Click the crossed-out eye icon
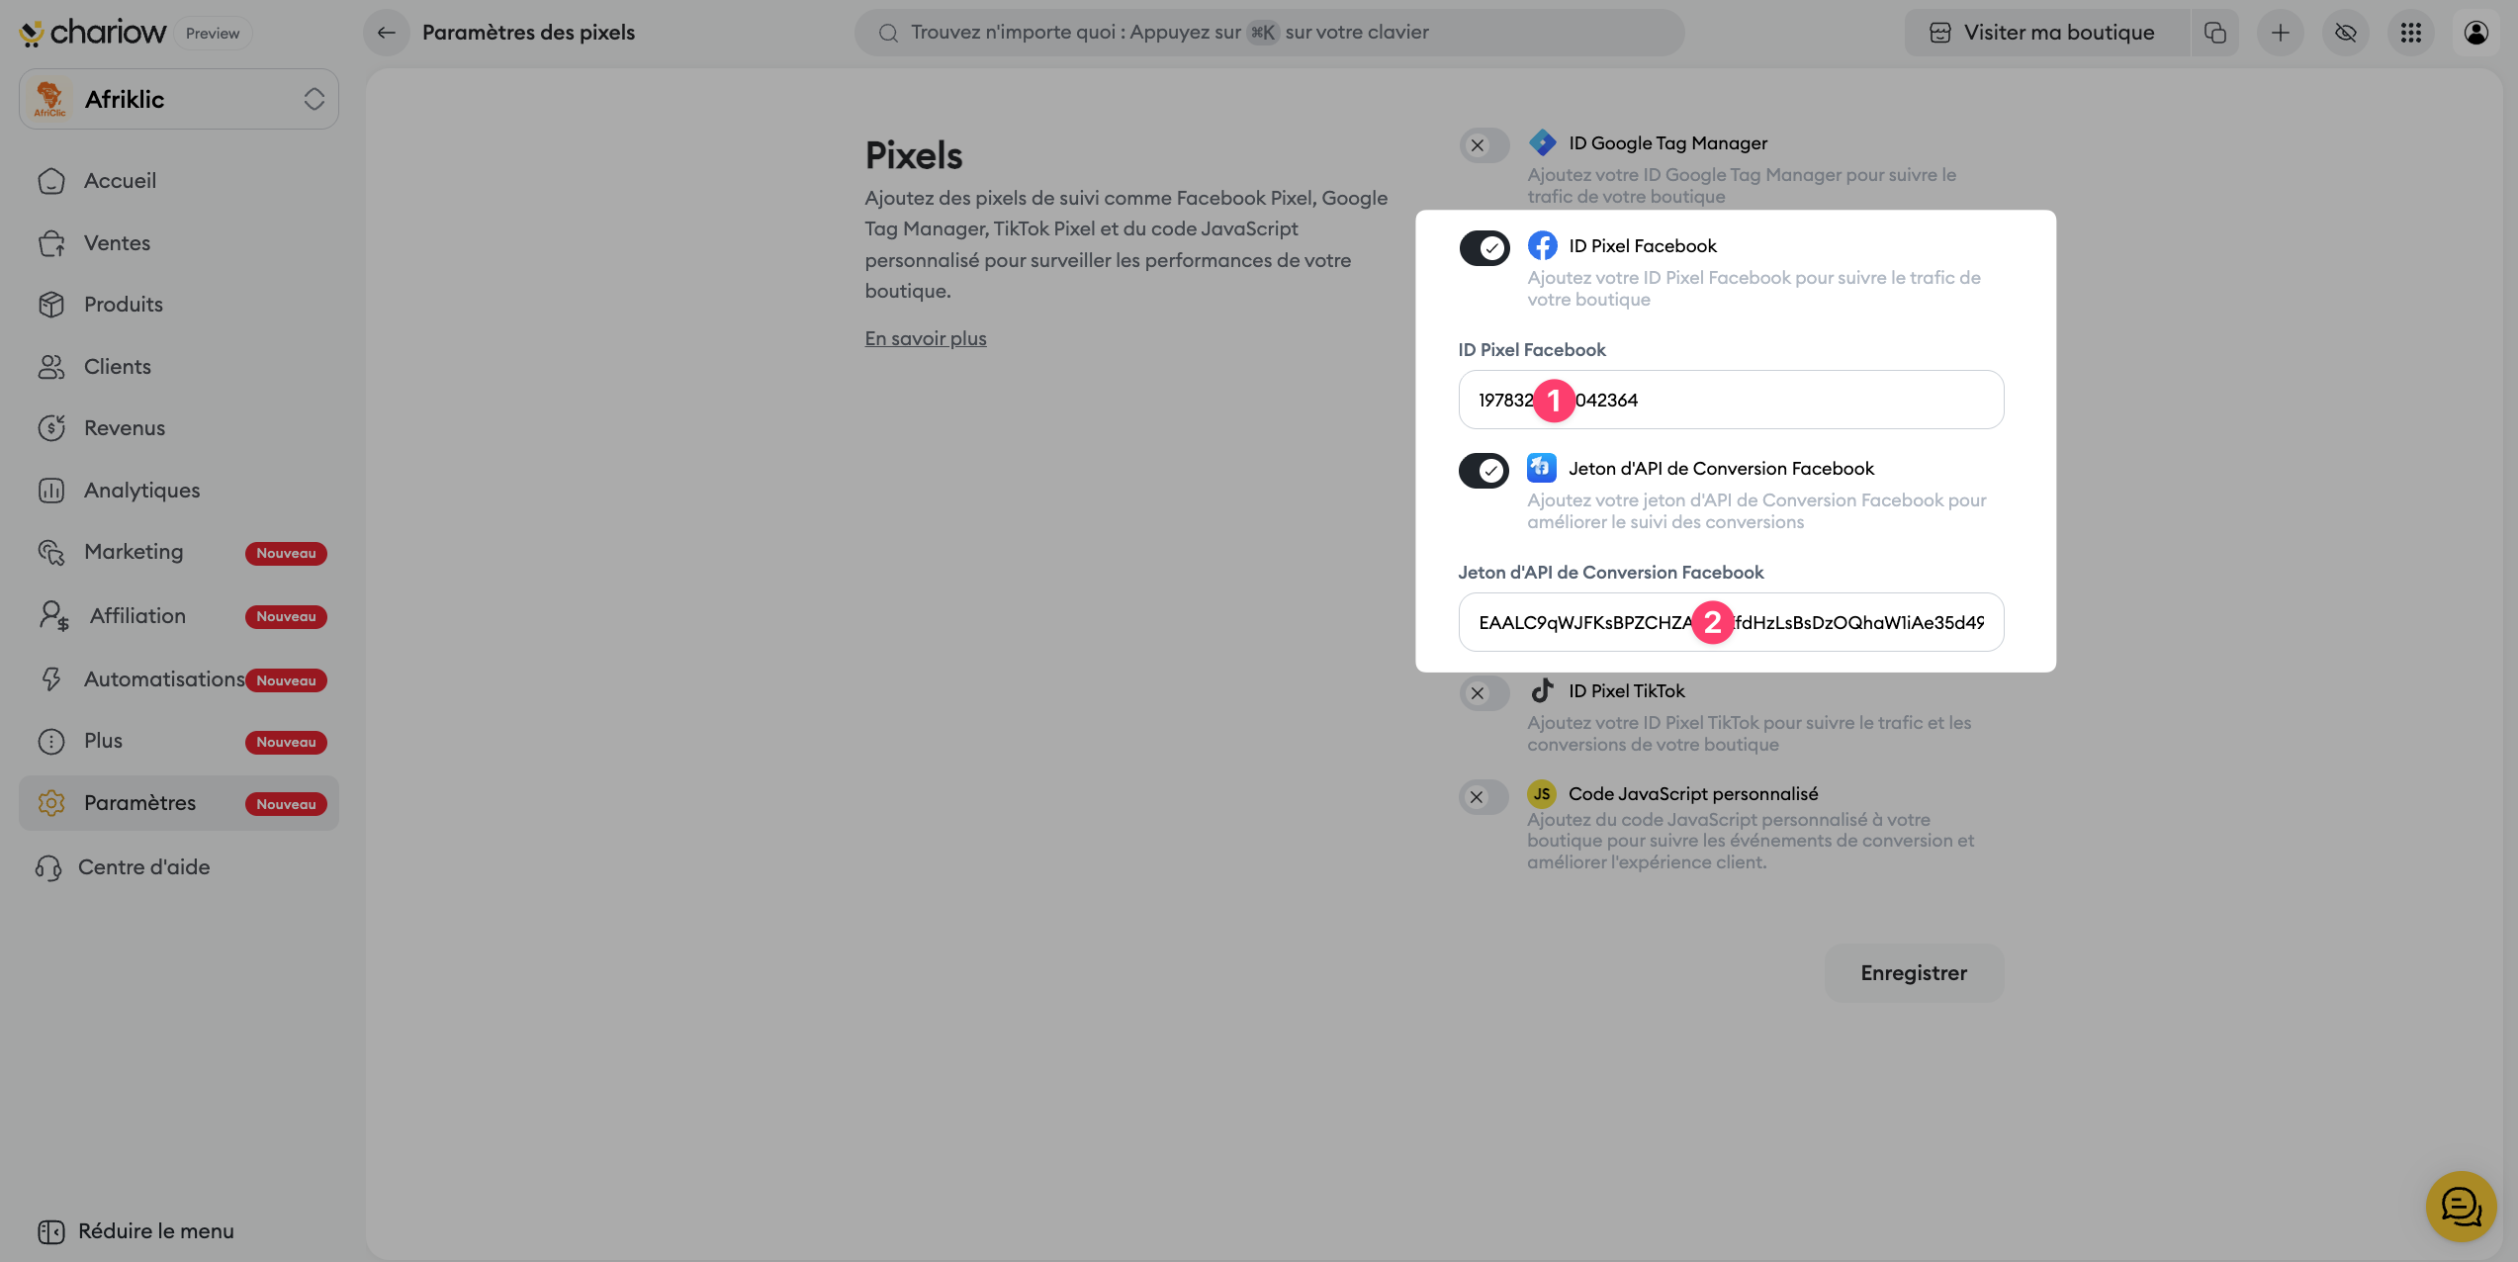Viewport: 2518px width, 1262px height. pyautogui.click(x=2346, y=33)
